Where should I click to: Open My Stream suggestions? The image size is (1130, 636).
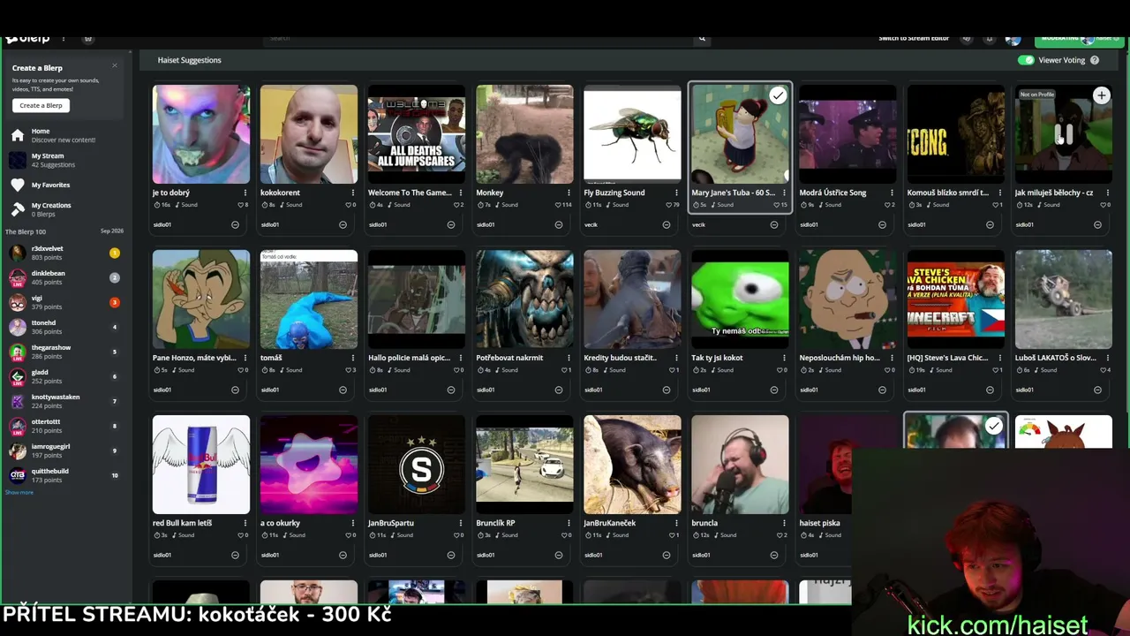click(x=53, y=160)
